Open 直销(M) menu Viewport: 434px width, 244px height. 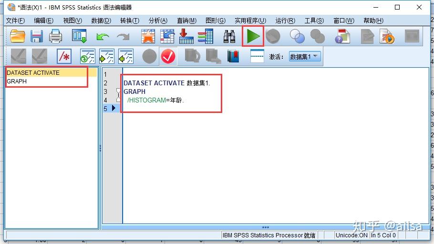(x=186, y=20)
